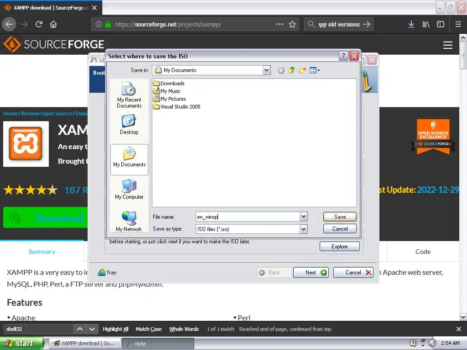
Task: Create a new folder in save dialog
Action: click(302, 70)
